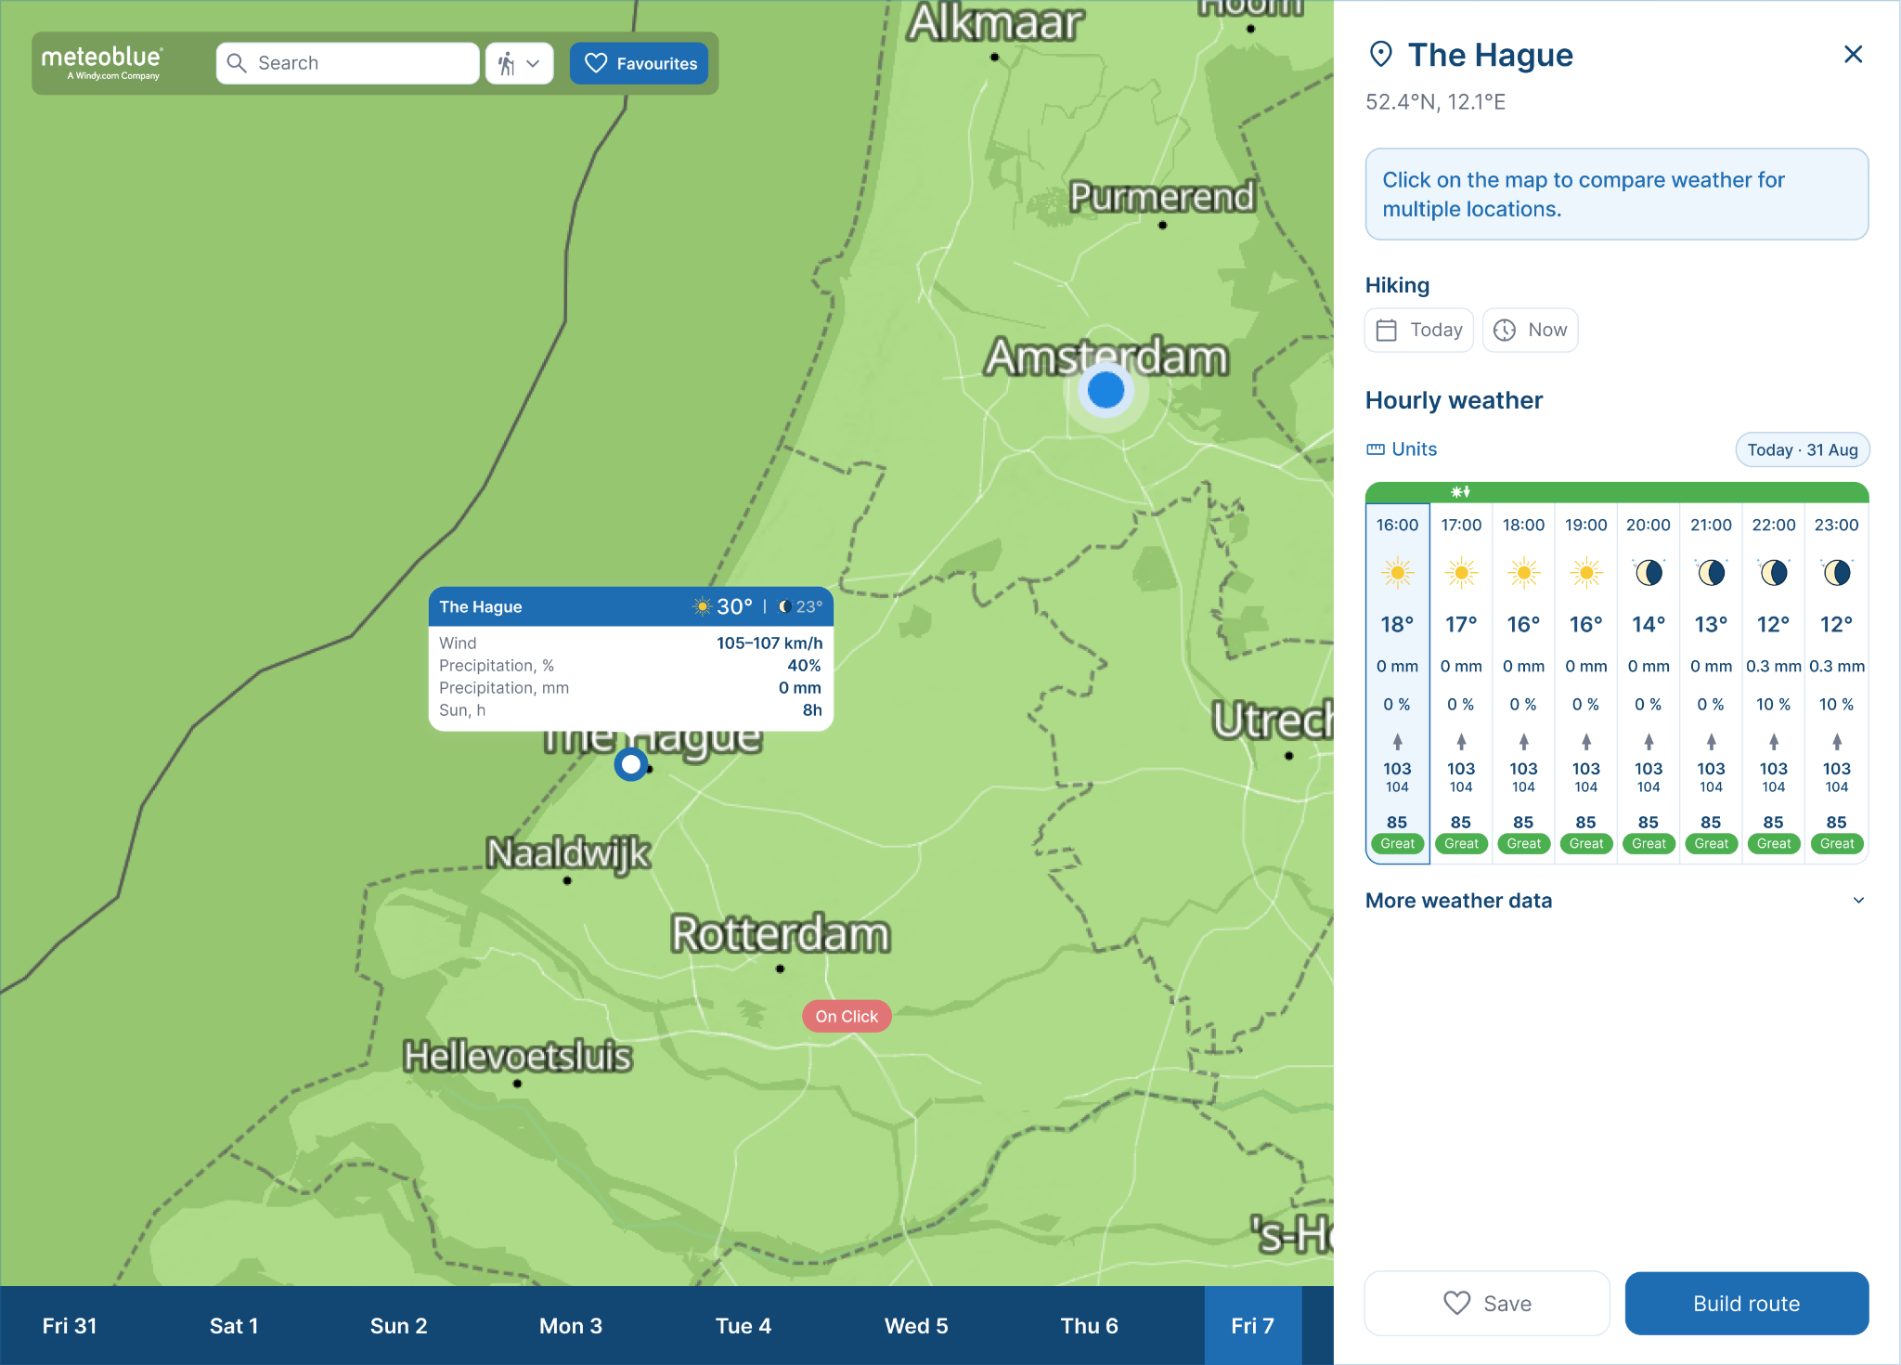Click the blue Amsterdam location dot
Viewport: 1901px width, 1365px height.
point(1106,390)
